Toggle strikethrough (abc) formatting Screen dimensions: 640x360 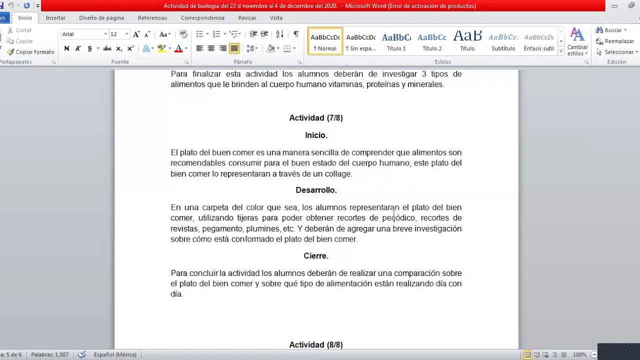tap(107, 48)
